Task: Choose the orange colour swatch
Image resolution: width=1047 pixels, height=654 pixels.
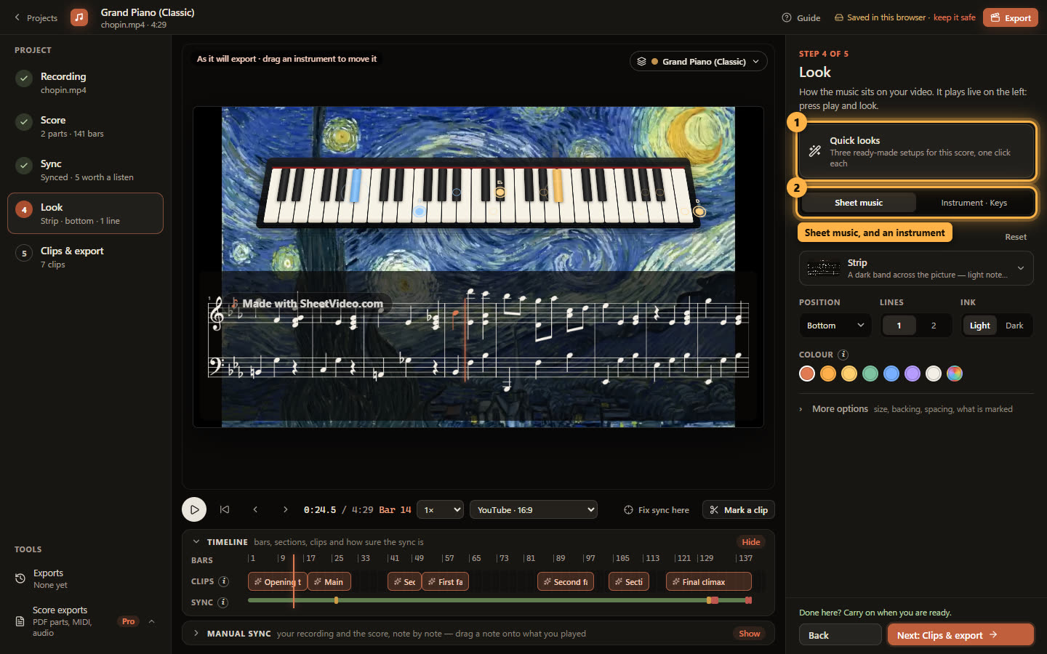Action: click(x=828, y=374)
